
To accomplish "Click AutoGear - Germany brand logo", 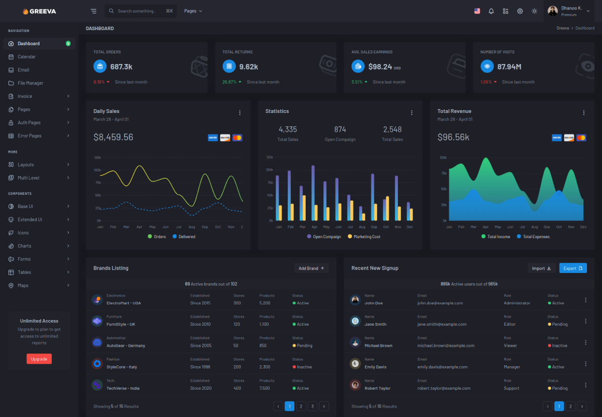I will 97,342.
